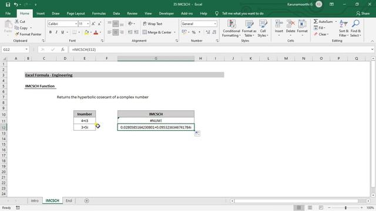Open the File menu
Image resolution: width=376 pixels, height=211 pixels.
8,13
